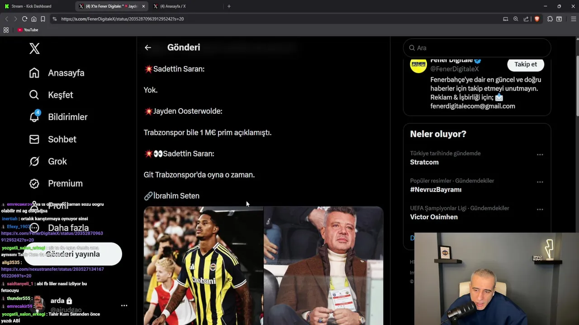The image size is (579, 325).
Task: Click the Gönderi yayınla post button
Action: [73, 254]
